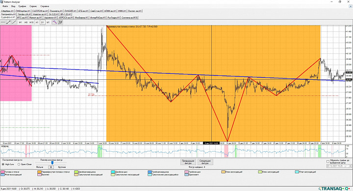Switch to the ГАЗПРОМ ао.H1 tab
This screenshot has height=191, width=353.
pyautogui.click(x=40, y=11)
